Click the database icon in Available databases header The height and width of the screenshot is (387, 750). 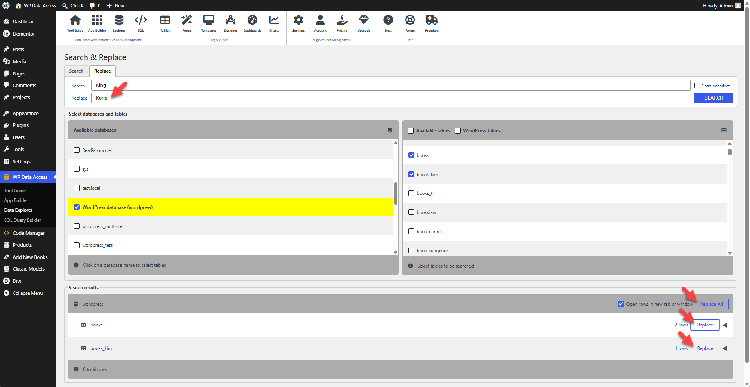pyautogui.click(x=390, y=130)
